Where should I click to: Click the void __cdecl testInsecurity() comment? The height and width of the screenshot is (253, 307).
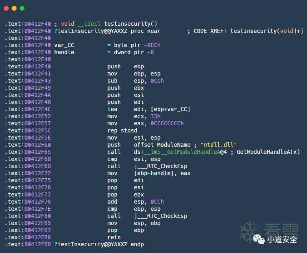click(109, 24)
